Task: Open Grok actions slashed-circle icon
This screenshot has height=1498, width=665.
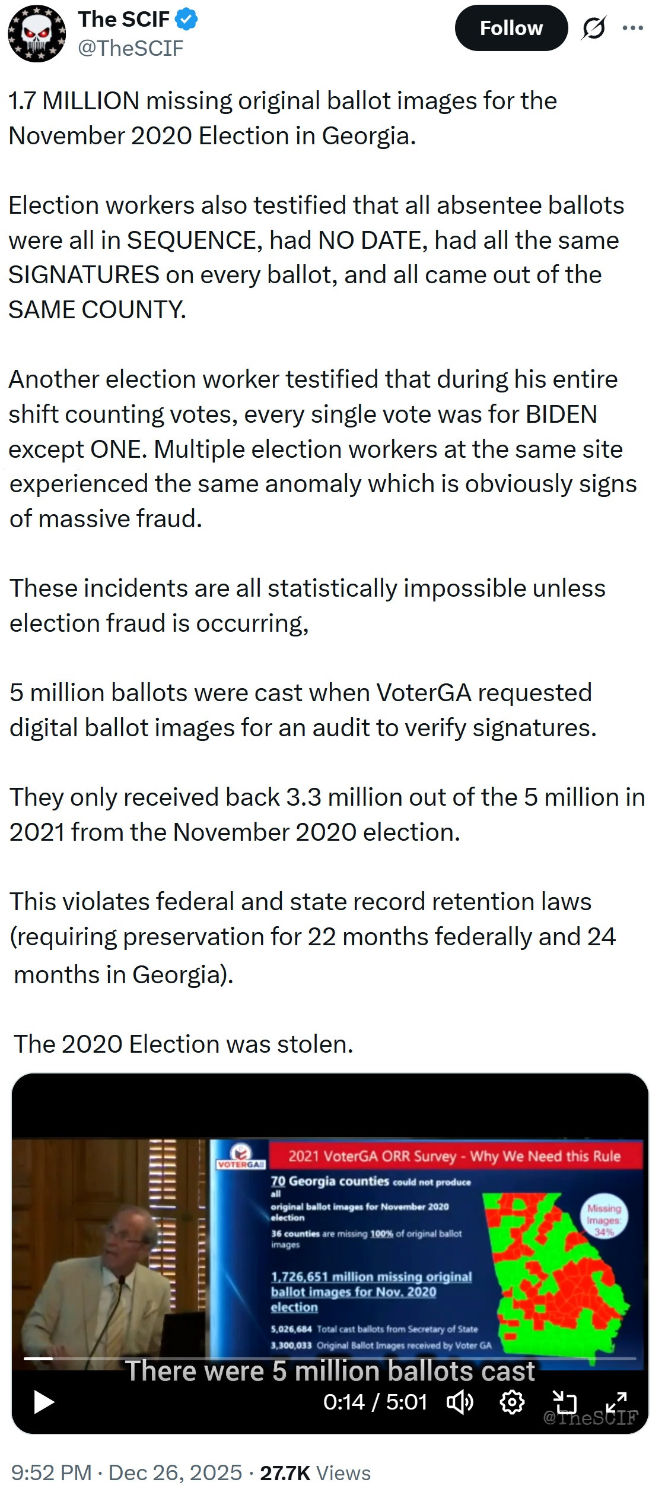Action: pos(593,28)
